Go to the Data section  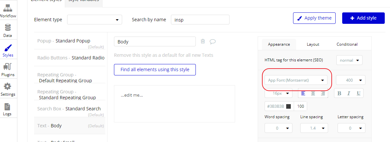(8, 30)
